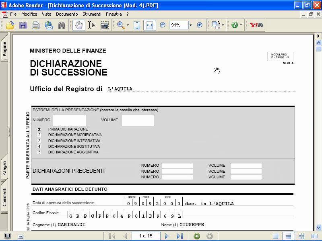Select the Zoom In magnifier tool
This screenshot has height=241, width=322.
pos(121,25)
